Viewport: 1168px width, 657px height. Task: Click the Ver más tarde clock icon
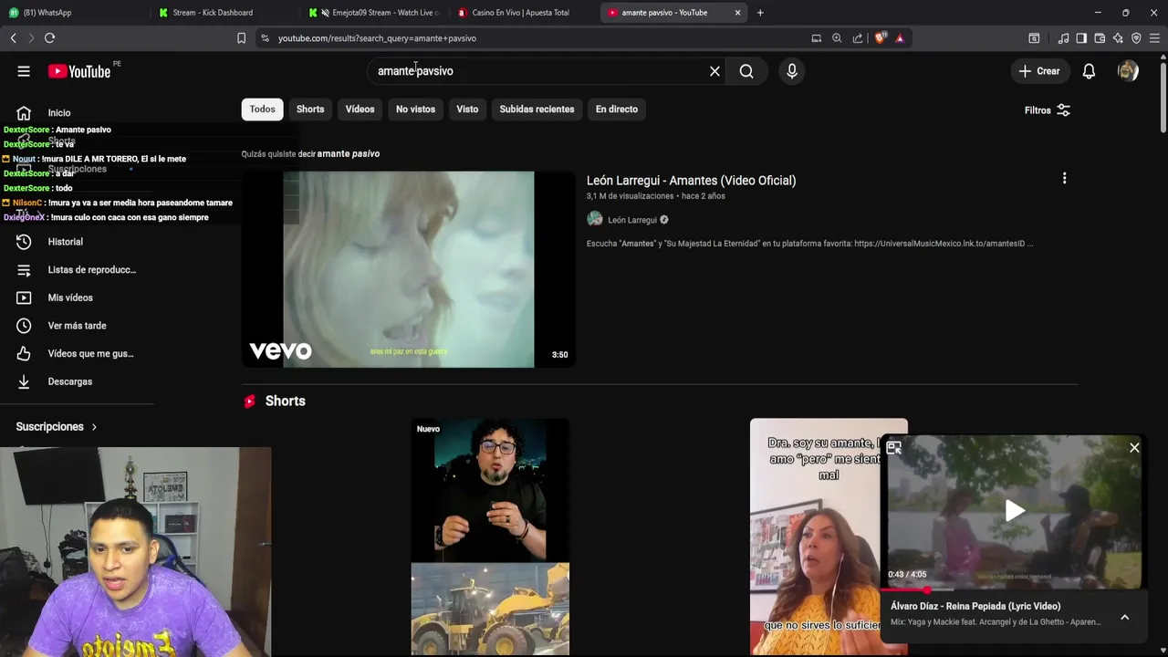[x=24, y=326]
